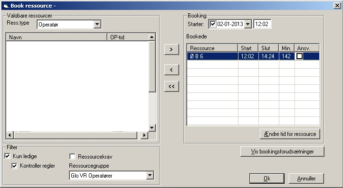Open Vis bookingsforudsætninger
This screenshot has width=343, height=188.
coord(282,152)
